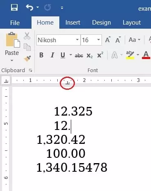Open the Layout tab

[132, 23]
